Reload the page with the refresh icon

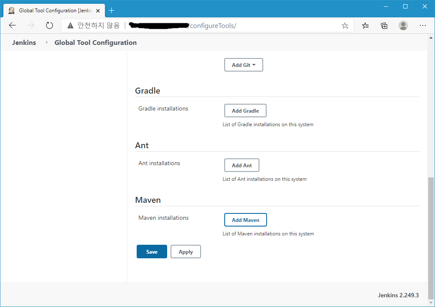[50, 25]
